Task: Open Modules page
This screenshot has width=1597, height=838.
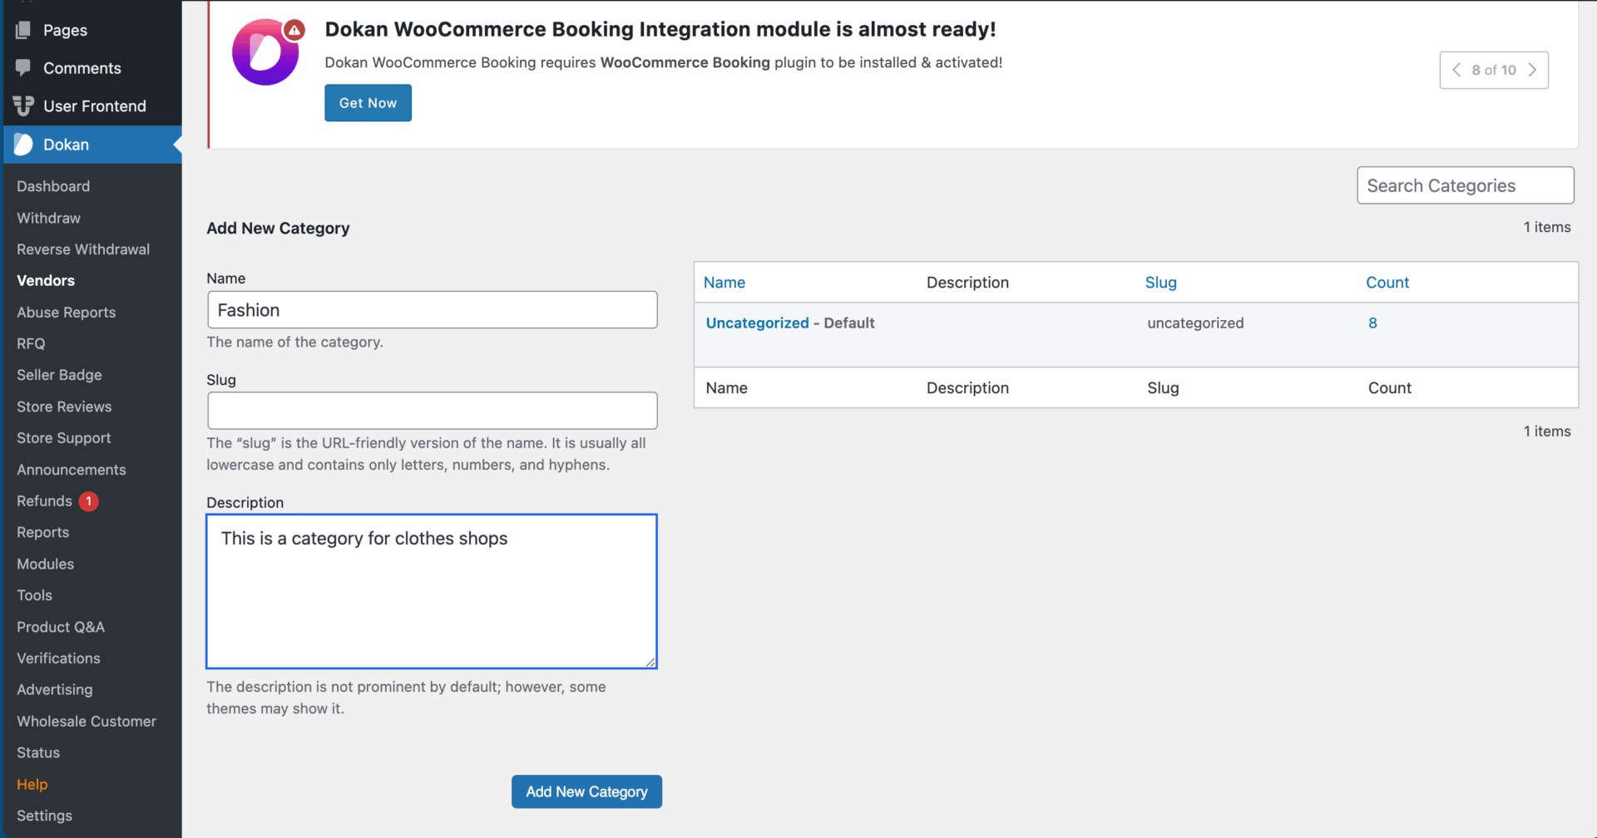Action: click(x=45, y=564)
